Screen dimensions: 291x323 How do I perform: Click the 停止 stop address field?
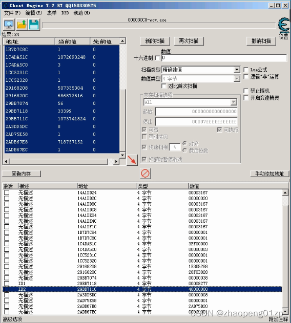(x=196, y=121)
